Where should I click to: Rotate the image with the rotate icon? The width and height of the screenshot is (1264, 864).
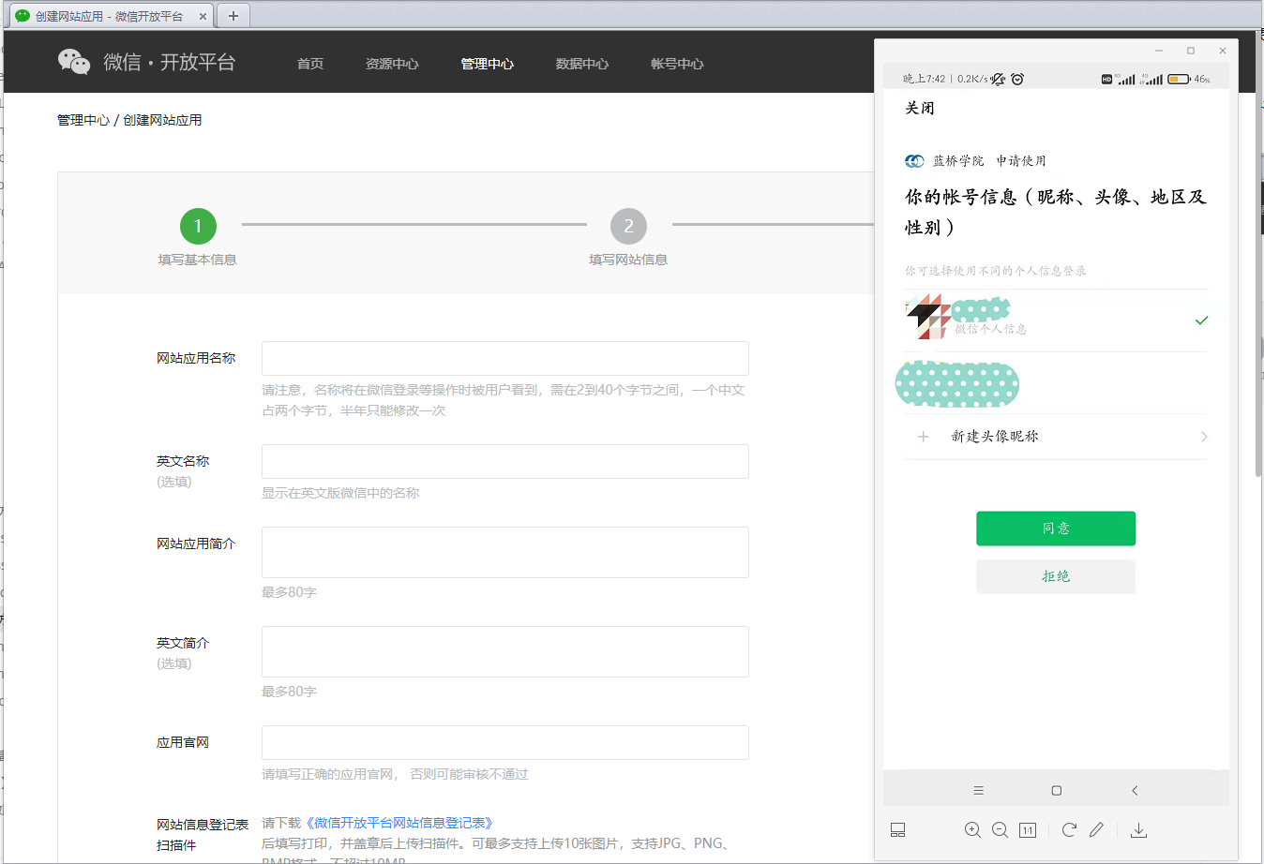(1069, 829)
